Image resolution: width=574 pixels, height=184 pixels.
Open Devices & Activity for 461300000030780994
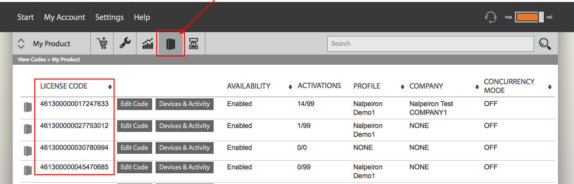coord(184,148)
